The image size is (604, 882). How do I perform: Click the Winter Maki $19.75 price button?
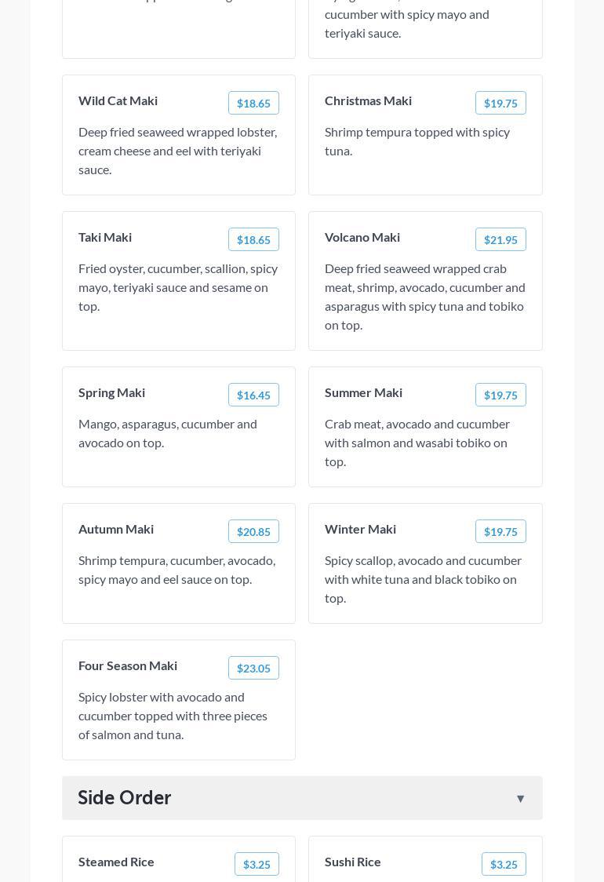500,531
